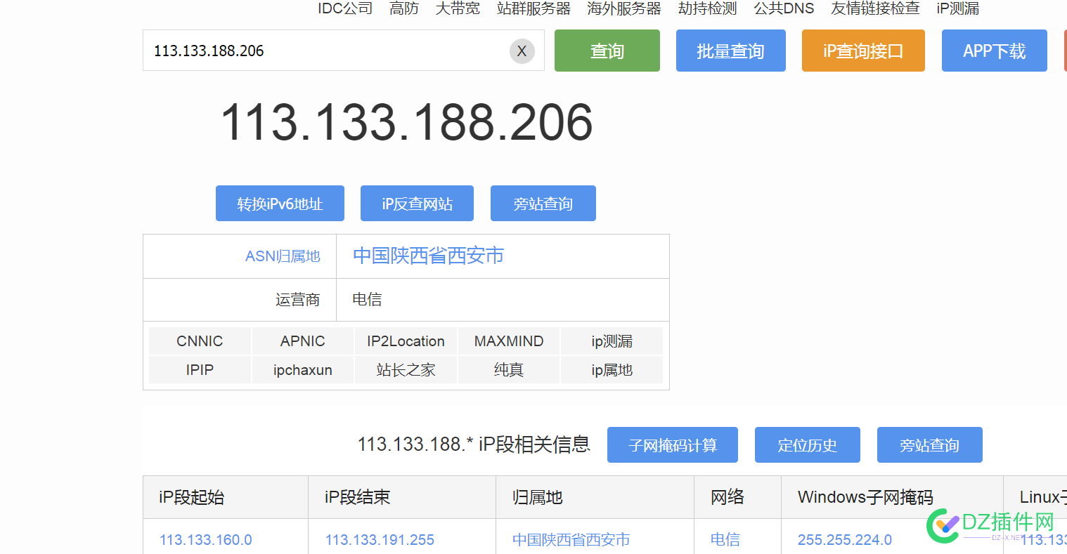The width and height of the screenshot is (1067, 554).
Task: Click the green 查询 button
Action: pos(607,51)
